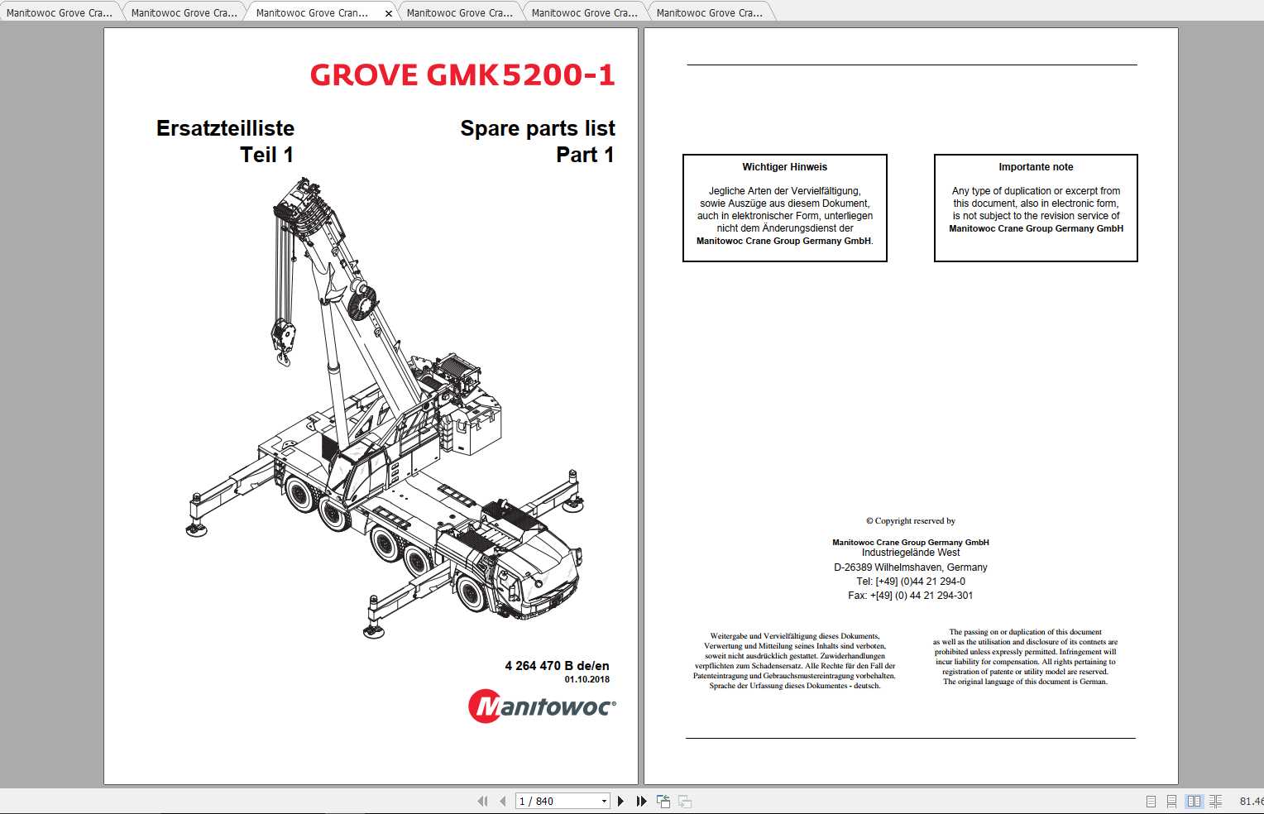Screen dimensions: 1264x814
Task: Click the go to next view icon
Action: click(x=685, y=801)
